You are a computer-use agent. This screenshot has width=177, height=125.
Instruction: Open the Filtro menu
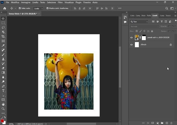[60, 2]
